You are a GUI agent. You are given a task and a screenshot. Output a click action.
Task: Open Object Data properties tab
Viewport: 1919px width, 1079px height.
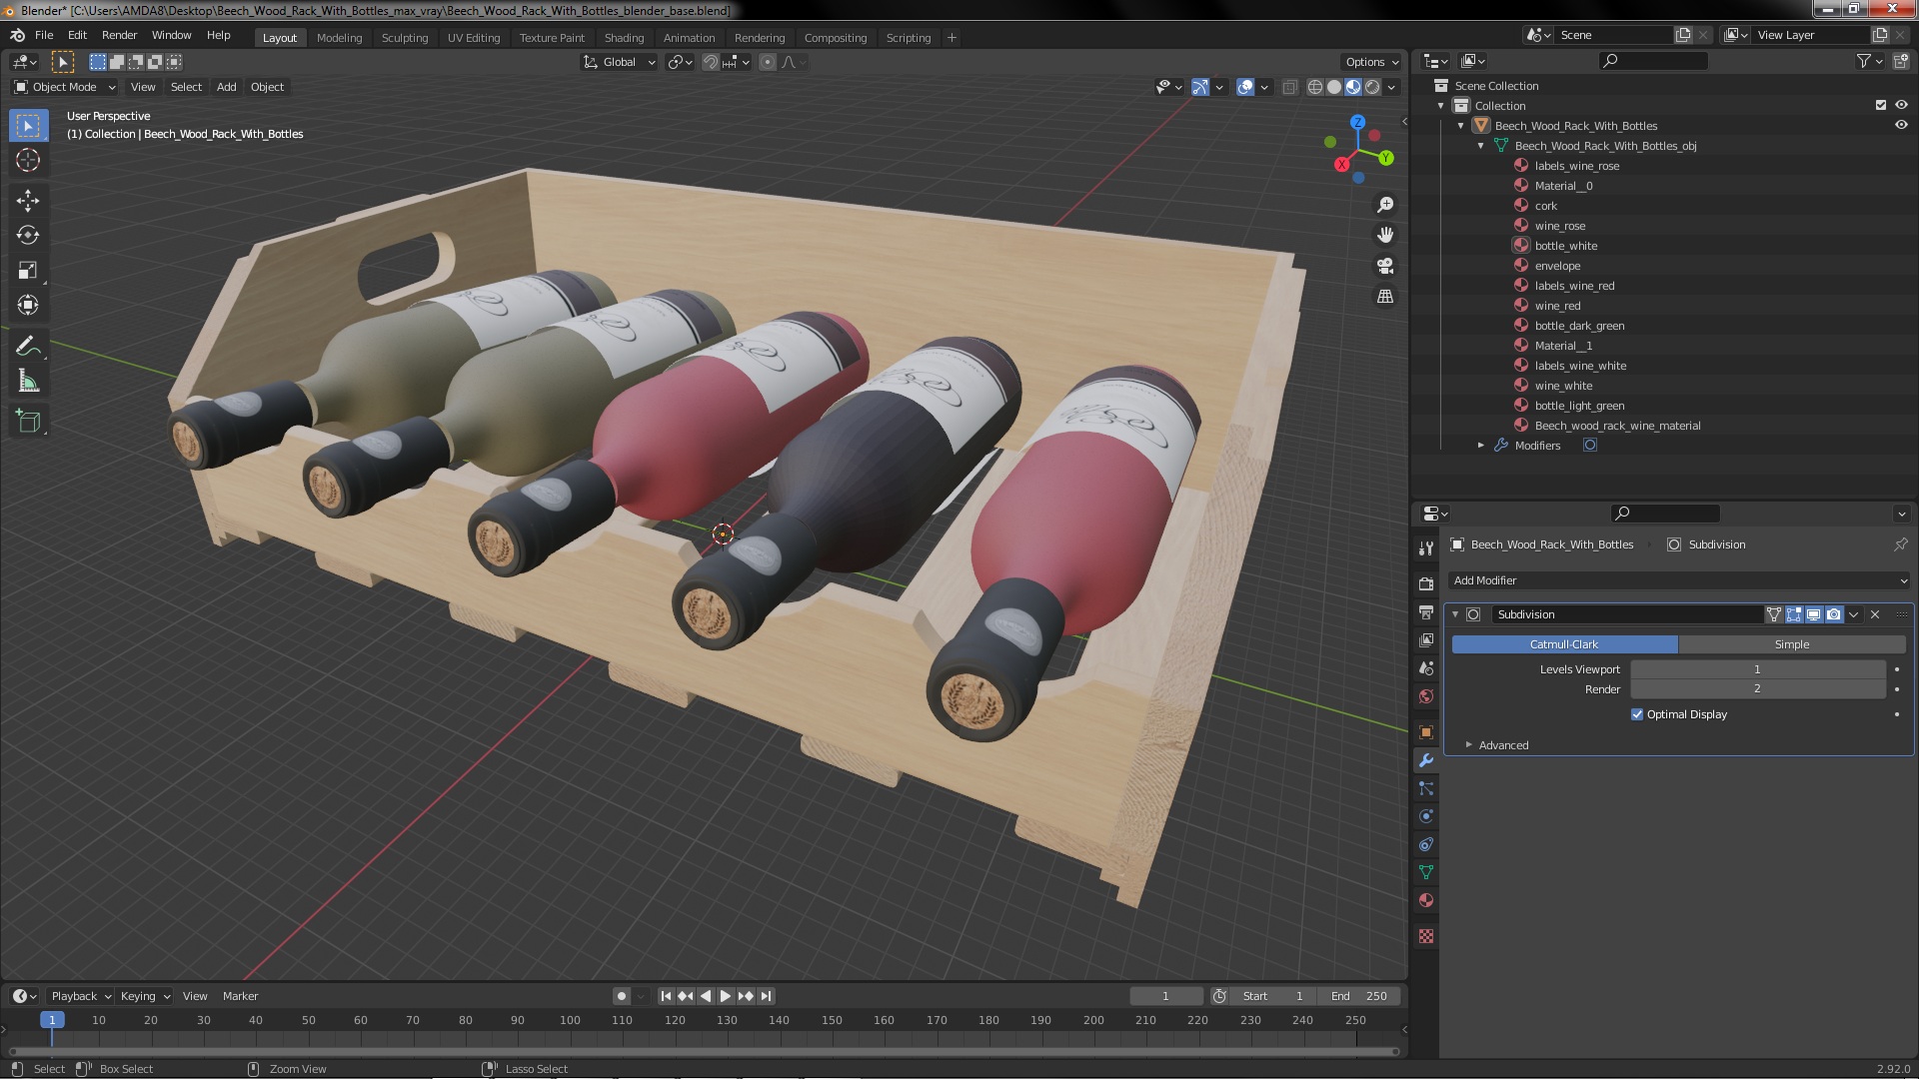[1426, 872]
